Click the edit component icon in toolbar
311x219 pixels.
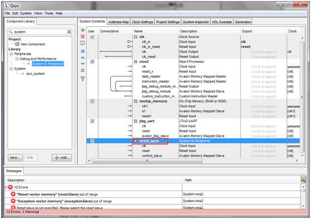pyautogui.click(x=82, y=43)
